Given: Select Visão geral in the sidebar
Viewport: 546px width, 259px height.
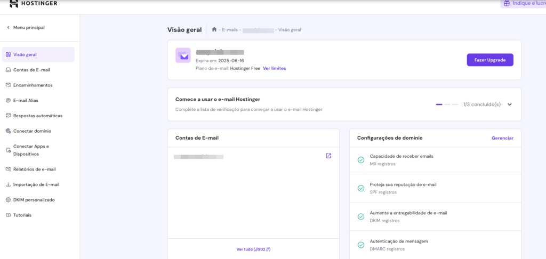Looking at the screenshot, I should pyautogui.click(x=38, y=55).
